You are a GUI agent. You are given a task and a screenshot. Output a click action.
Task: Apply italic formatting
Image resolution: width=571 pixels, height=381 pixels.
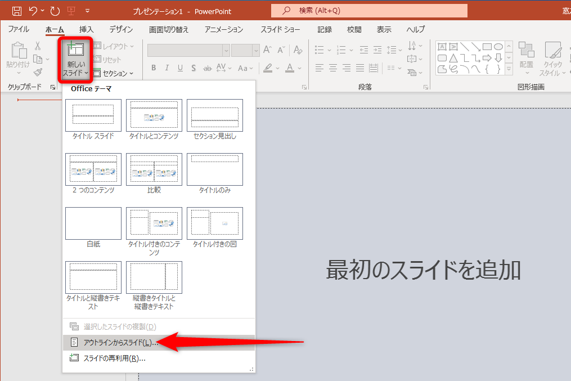tap(167, 68)
